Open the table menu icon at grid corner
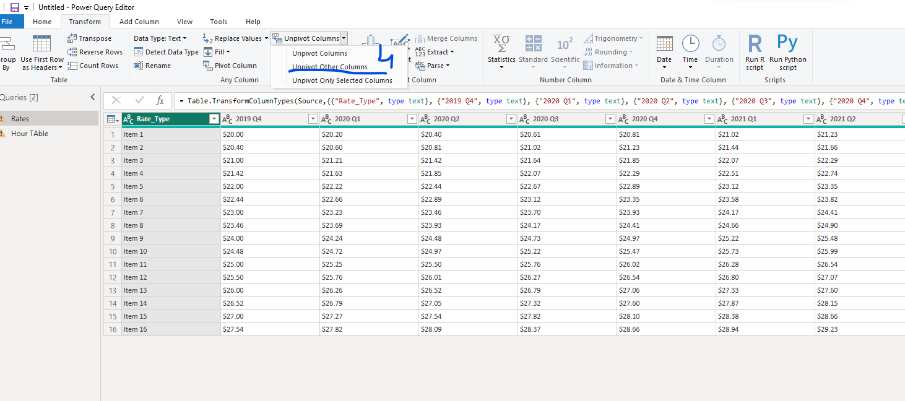Screen dimensions: 905x401 [x=112, y=119]
